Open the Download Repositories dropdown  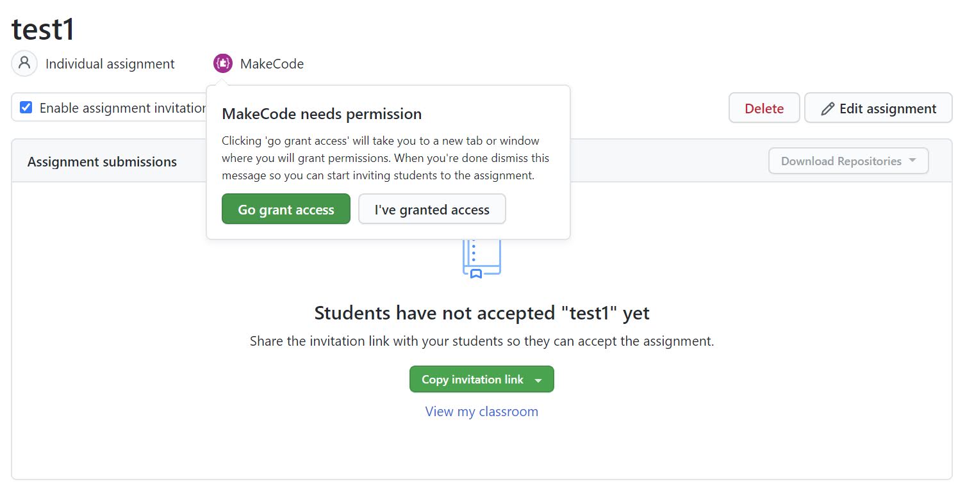[848, 161]
